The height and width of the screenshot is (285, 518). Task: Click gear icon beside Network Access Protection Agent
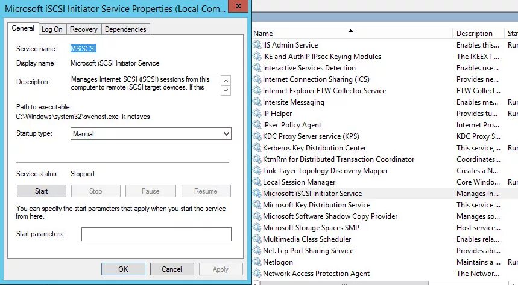(x=257, y=273)
